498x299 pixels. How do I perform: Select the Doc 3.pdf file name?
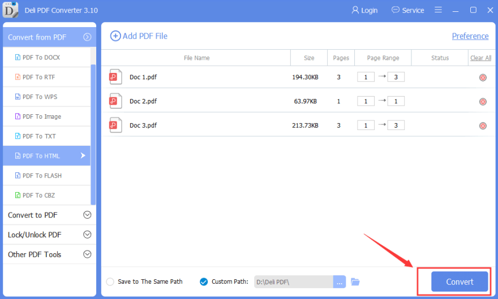pos(143,125)
